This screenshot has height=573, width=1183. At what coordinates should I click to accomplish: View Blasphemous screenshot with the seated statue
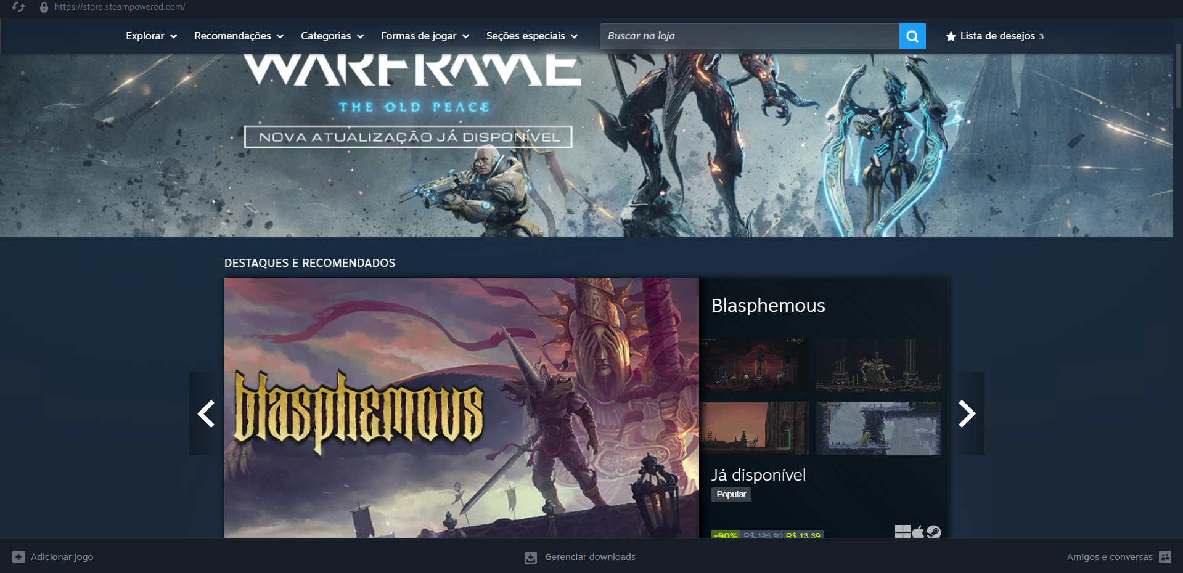[878, 365]
